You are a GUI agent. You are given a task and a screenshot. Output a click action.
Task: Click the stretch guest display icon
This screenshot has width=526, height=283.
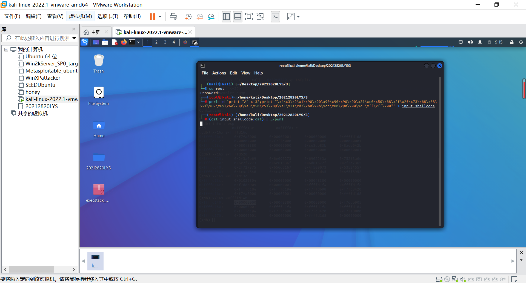291,16
